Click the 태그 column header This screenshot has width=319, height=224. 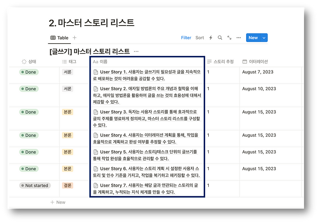69,61
